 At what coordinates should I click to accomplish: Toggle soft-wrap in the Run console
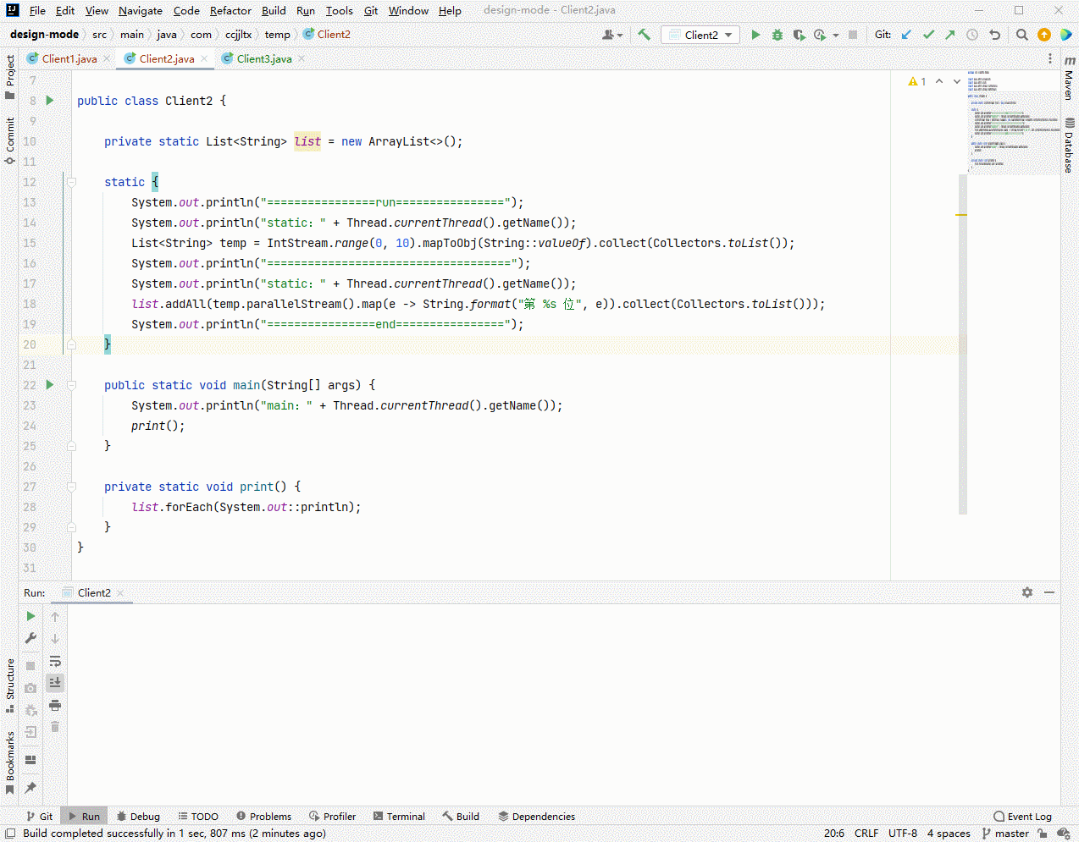tap(55, 661)
